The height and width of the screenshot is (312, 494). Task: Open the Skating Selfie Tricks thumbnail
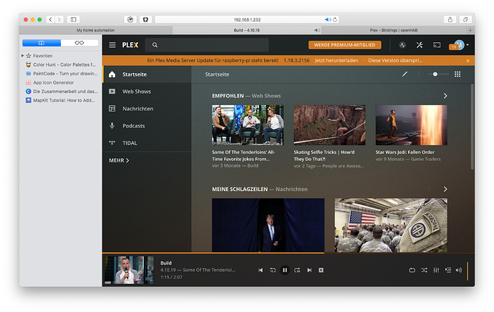[329, 125]
